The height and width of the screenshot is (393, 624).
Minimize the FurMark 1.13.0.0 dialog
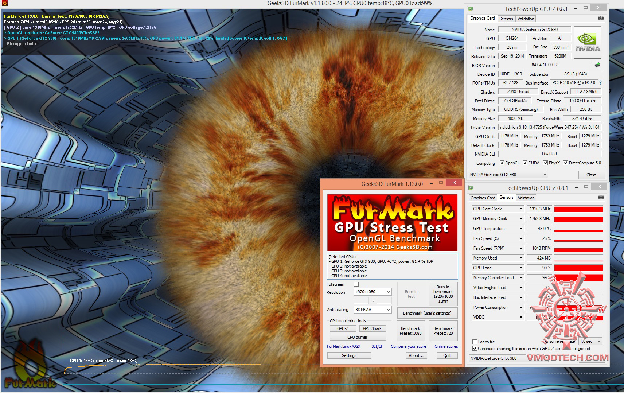click(431, 183)
